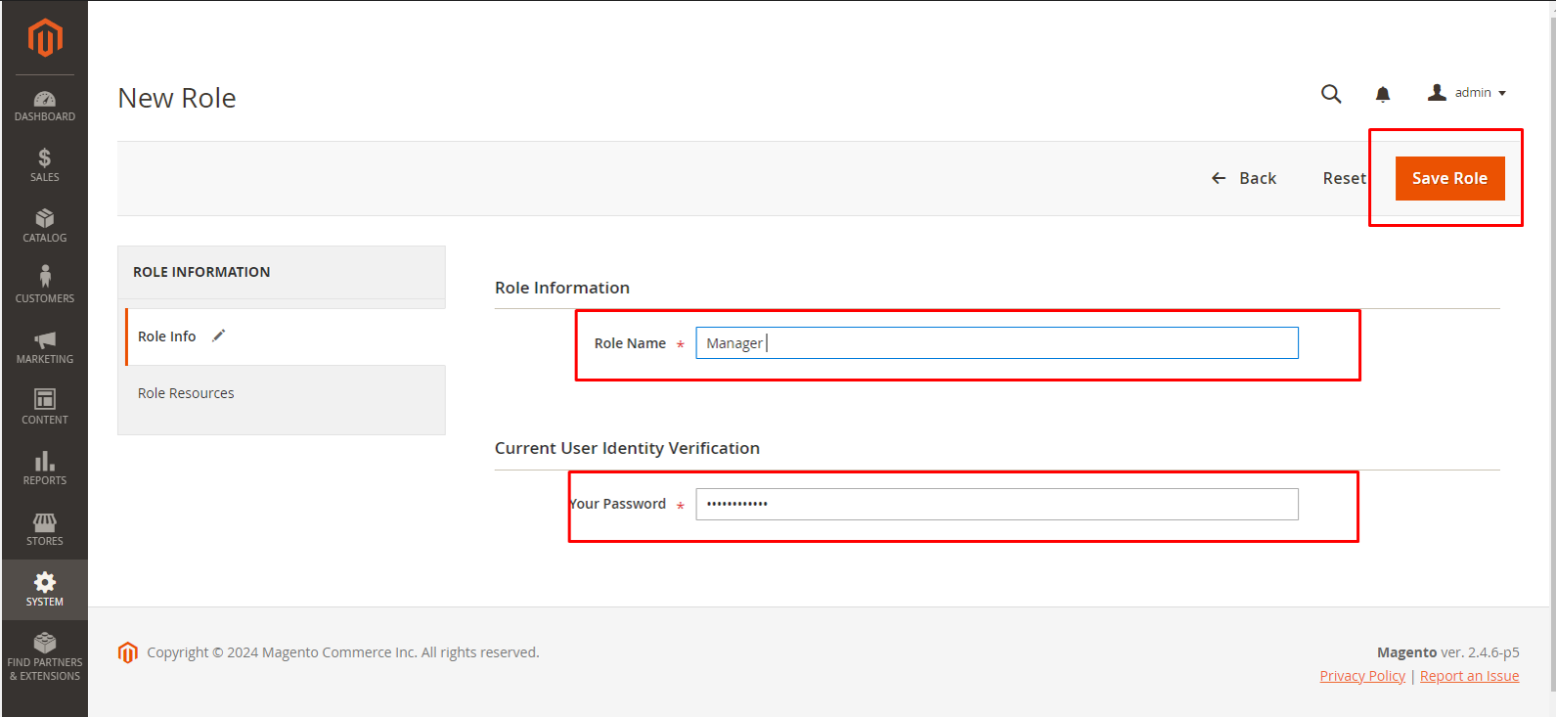Open the notifications bell

tap(1383, 94)
